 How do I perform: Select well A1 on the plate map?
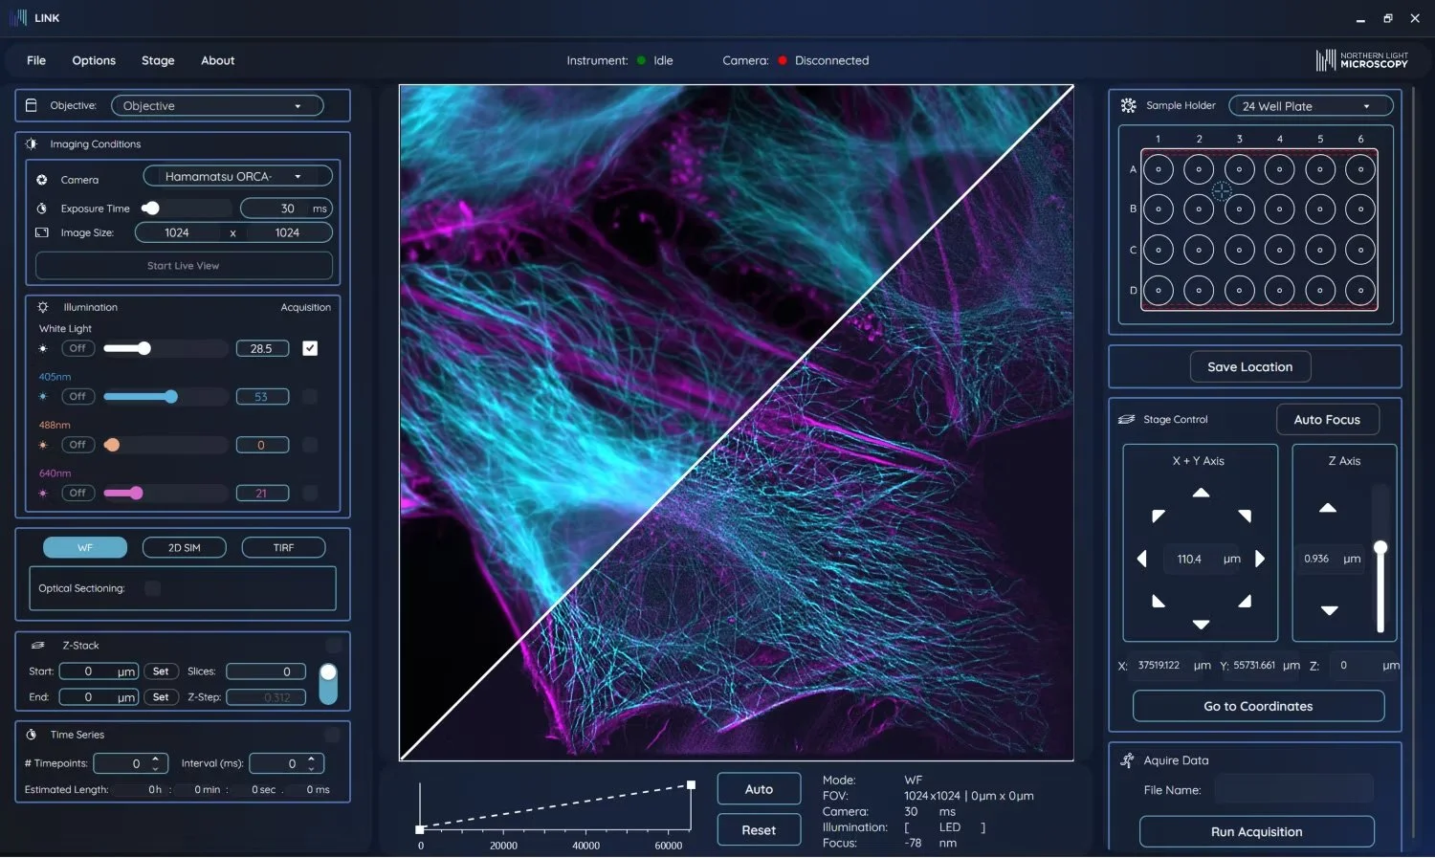coord(1158,169)
